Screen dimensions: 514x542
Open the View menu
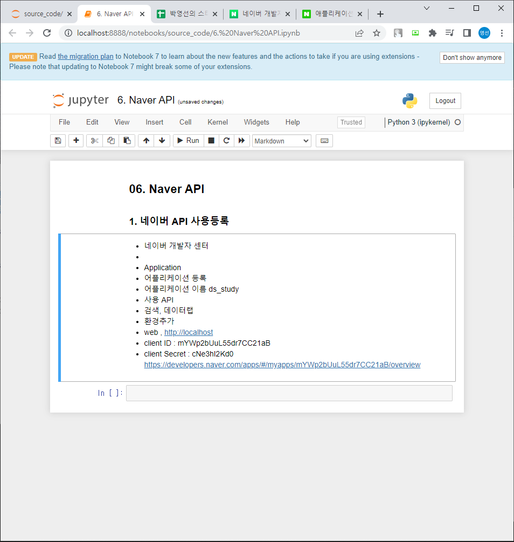tap(122, 122)
